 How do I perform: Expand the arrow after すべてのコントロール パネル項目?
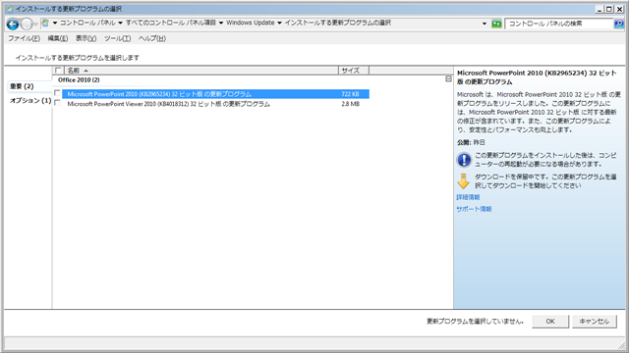point(220,24)
